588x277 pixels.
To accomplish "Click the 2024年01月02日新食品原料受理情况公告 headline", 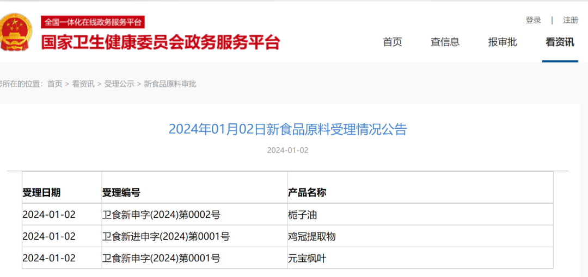I will [287, 129].
